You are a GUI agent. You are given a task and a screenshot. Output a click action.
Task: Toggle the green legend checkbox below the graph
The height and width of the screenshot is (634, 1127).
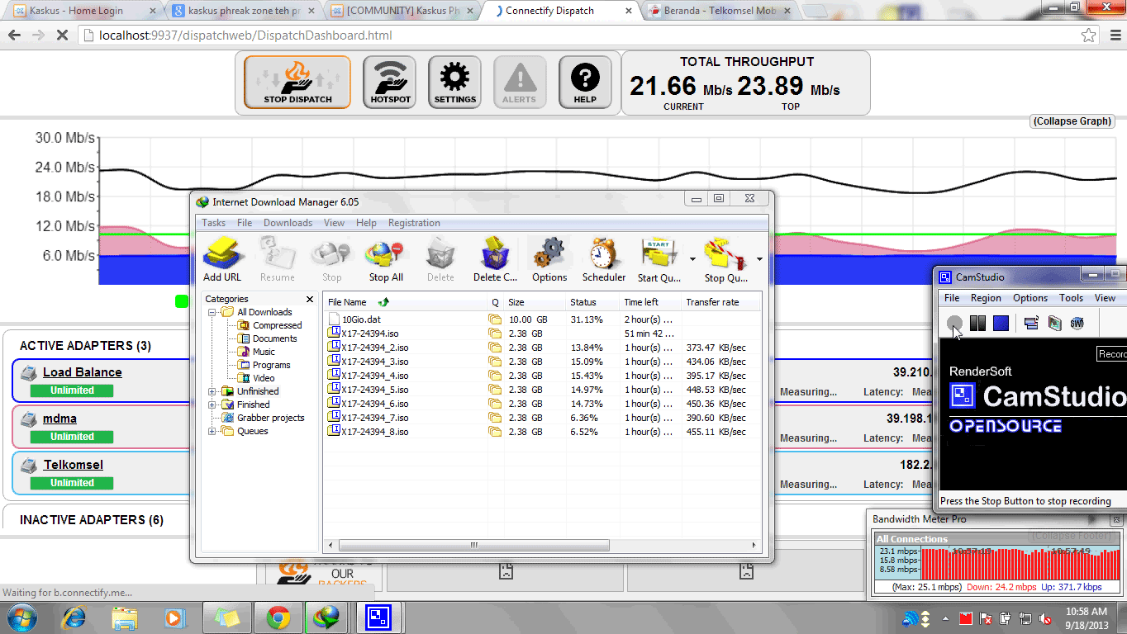click(182, 302)
